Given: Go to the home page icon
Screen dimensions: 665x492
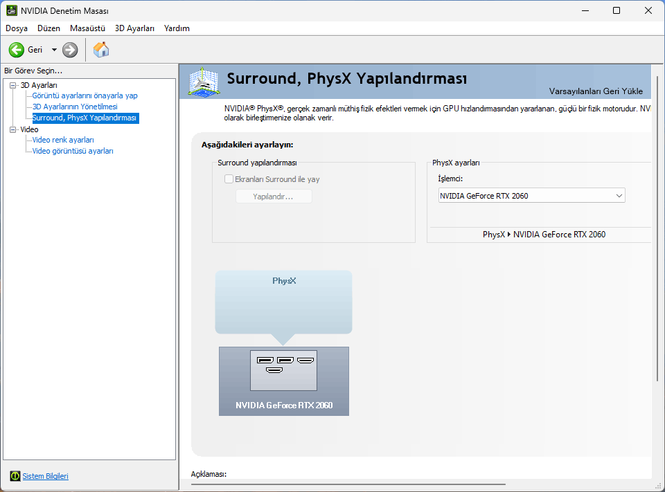Looking at the screenshot, I should (x=101, y=50).
